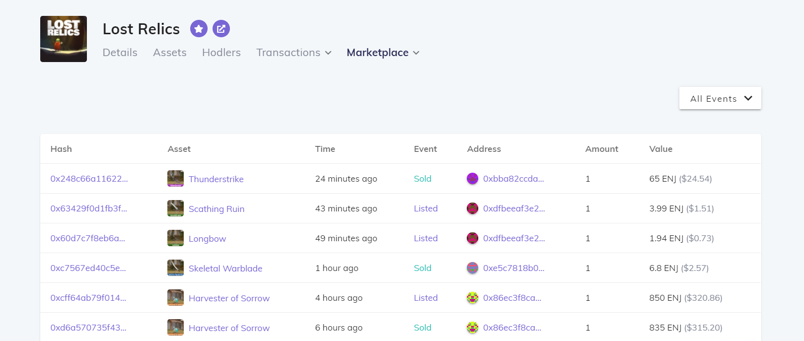Click the avatar icon for address 0xbba82ccda

pyautogui.click(x=472, y=179)
